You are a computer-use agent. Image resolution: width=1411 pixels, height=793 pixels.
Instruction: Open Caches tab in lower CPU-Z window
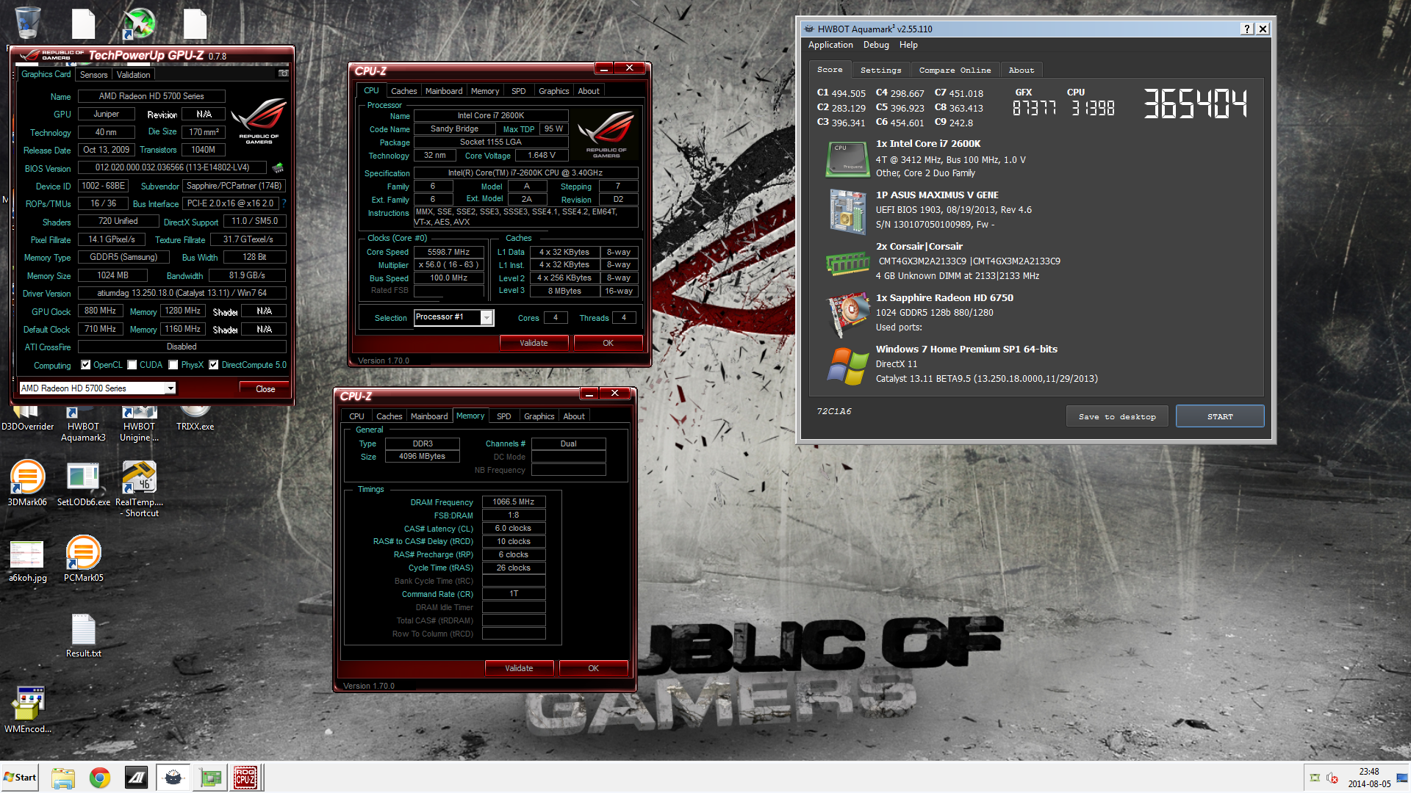click(389, 416)
